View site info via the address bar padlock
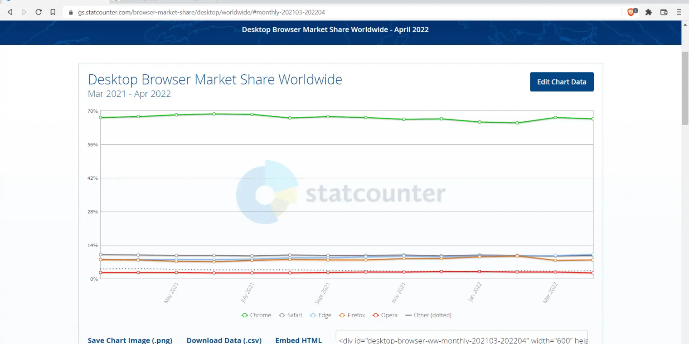Viewport: 689px width, 344px height. (x=71, y=12)
